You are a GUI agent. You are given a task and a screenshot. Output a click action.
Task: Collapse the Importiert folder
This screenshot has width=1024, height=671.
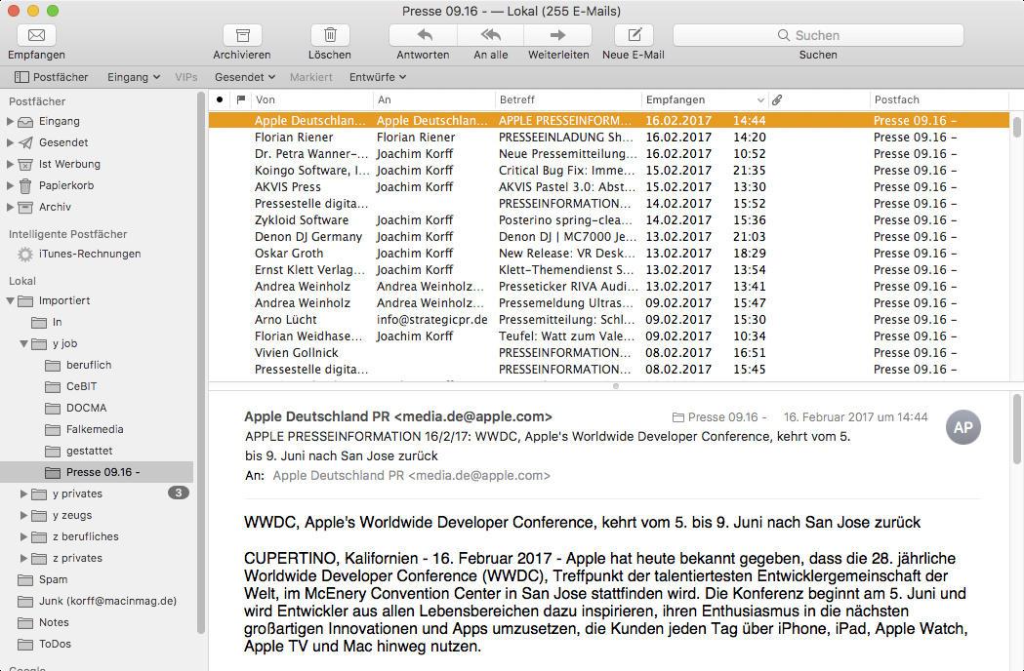tap(10, 301)
